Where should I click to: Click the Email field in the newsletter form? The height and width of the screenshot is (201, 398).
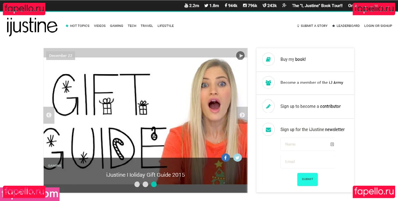click(307, 161)
